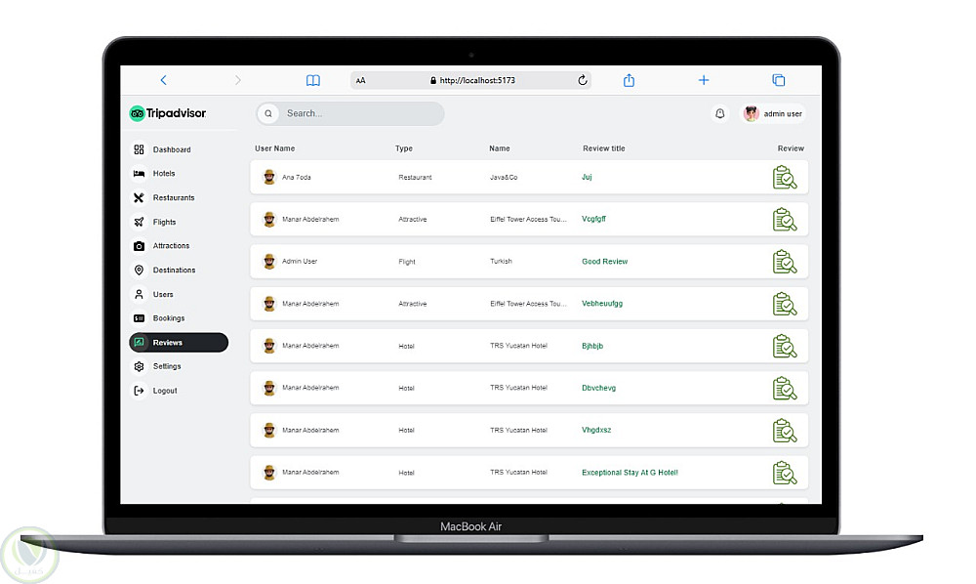Click the AA reader text size button
The image size is (976, 584).
pyautogui.click(x=360, y=80)
